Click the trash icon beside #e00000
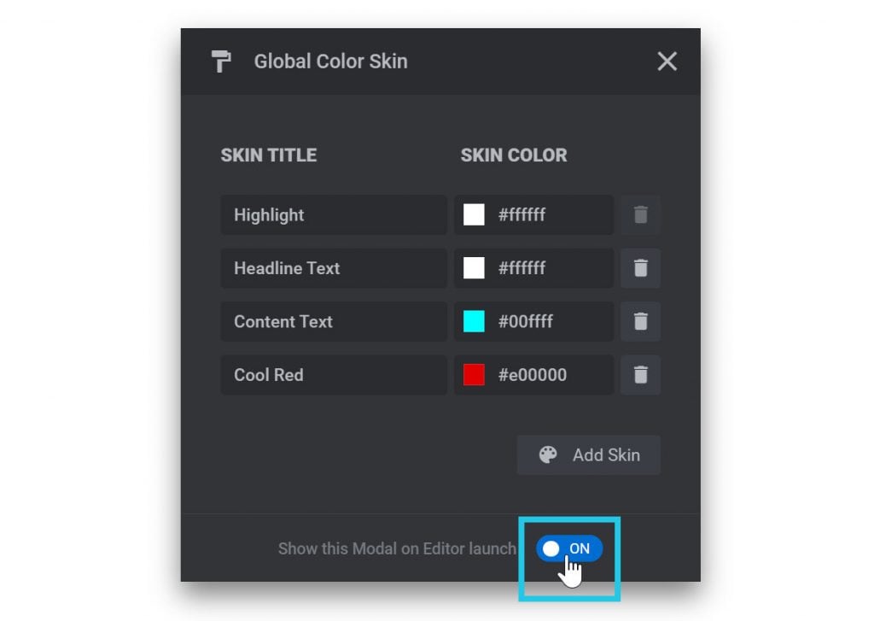The width and height of the screenshot is (874, 621). (640, 374)
